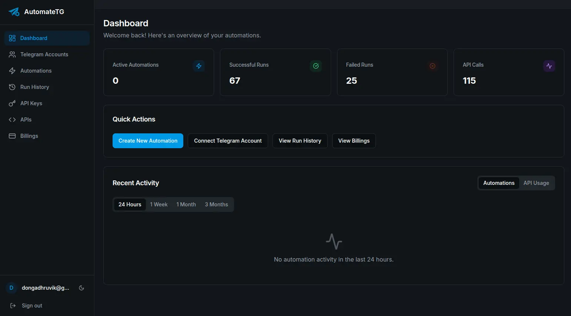Click the Active Automations card label

pos(136,65)
